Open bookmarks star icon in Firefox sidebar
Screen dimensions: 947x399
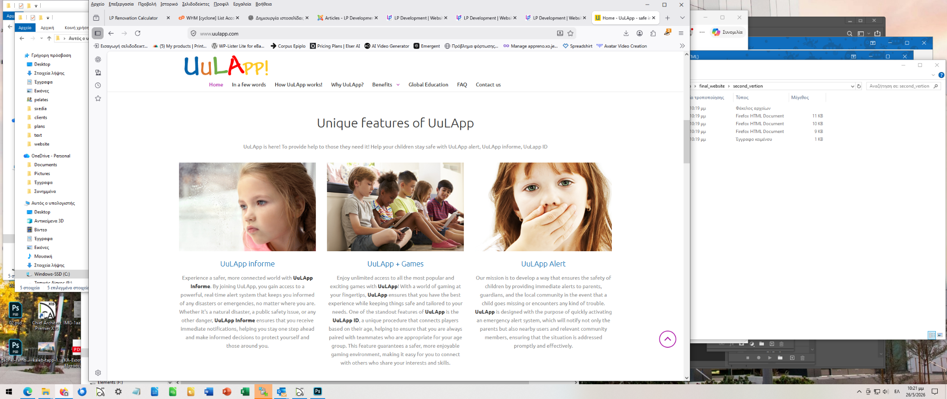coord(98,98)
